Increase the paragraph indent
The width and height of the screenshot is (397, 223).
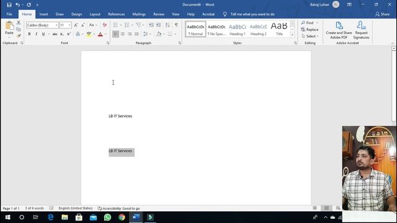[158, 25]
